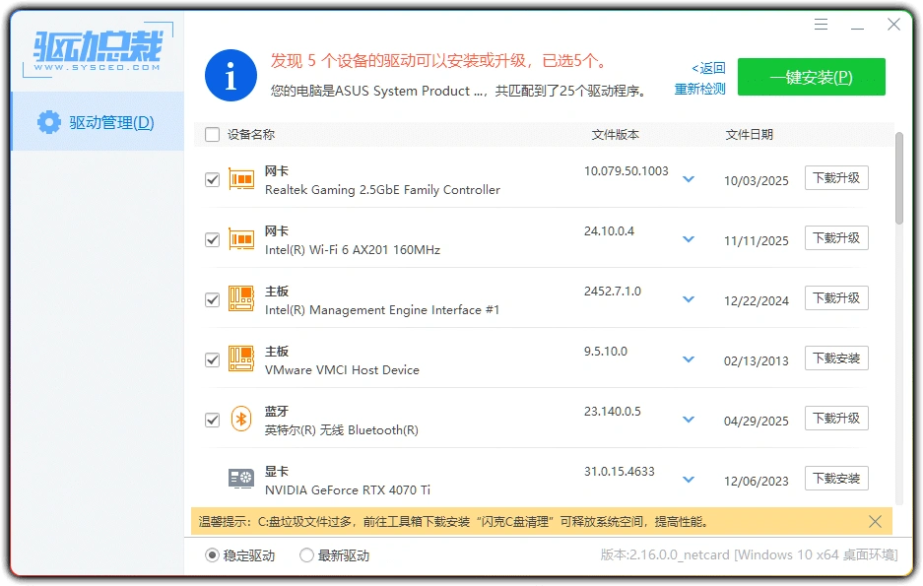Click the 设备名称 column header
This screenshot has height=586, width=923.
(251, 134)
